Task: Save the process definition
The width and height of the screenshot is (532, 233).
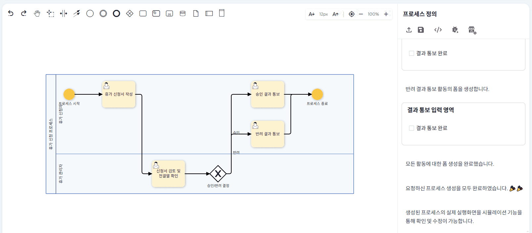Action: pos(421,30)
